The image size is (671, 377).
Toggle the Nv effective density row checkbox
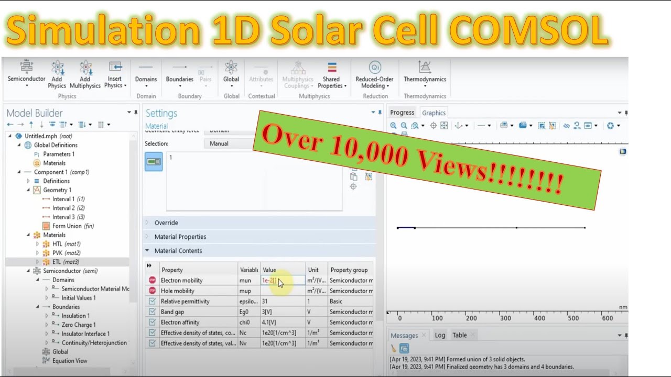click(x=152, y=343)
